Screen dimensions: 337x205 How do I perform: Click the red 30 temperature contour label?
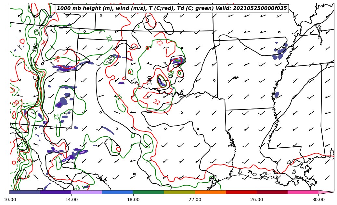click(16, 103)
